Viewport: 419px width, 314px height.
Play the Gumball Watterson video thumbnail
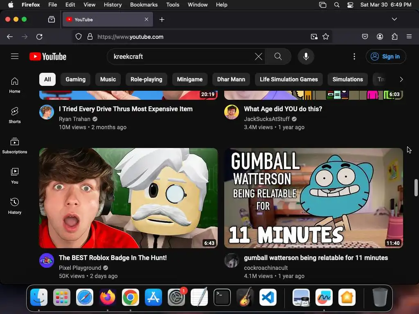coord(313,198)
